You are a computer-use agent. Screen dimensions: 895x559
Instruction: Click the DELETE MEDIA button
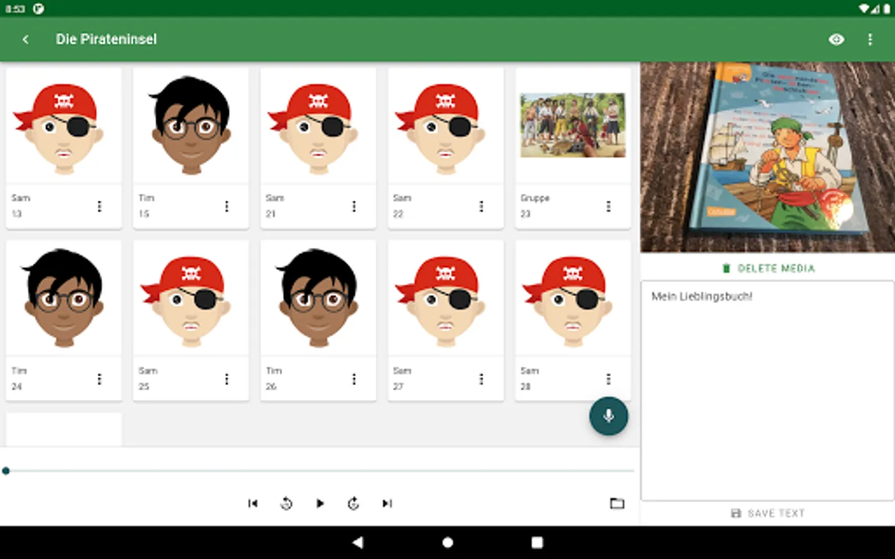point(768,268)
